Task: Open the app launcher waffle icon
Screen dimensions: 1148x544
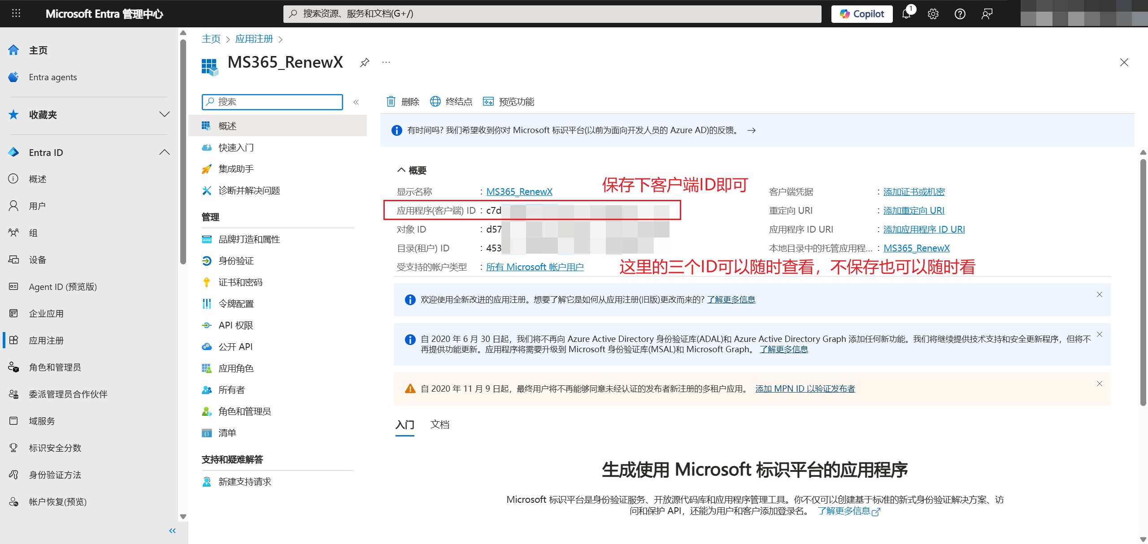Action: [x=16, y=13]
